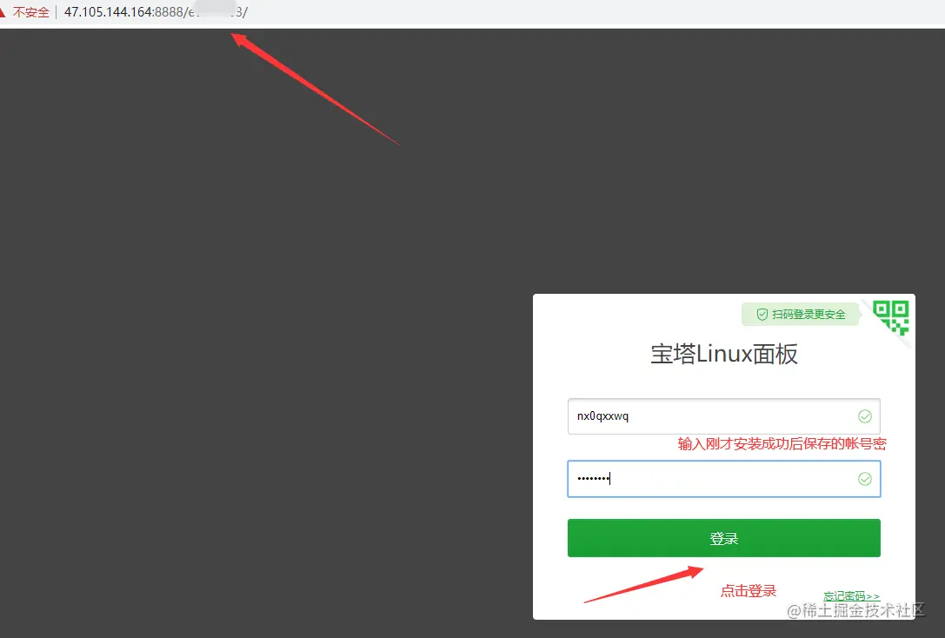Click the 宝塔Linux面板 heading text
The image size is (945, 638).
(x=724, y=355)
